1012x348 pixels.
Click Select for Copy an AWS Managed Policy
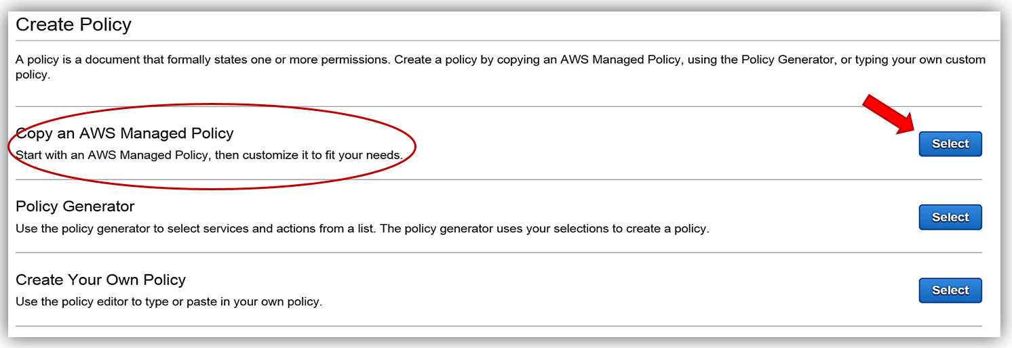(x=950, y=144)
